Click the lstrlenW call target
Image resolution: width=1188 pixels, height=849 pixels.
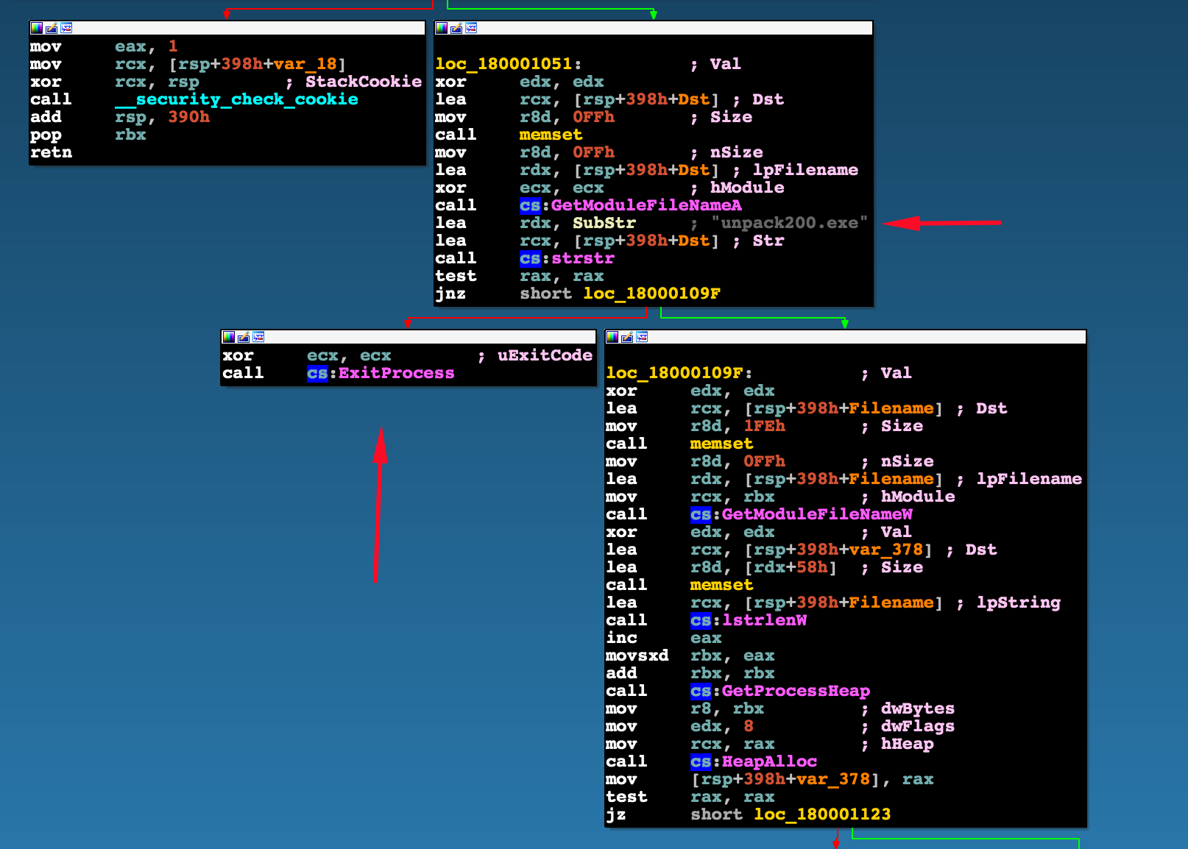pos(765,620)
